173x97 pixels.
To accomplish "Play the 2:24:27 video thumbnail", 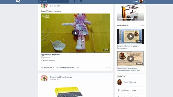I will click(x=131, y=36).
